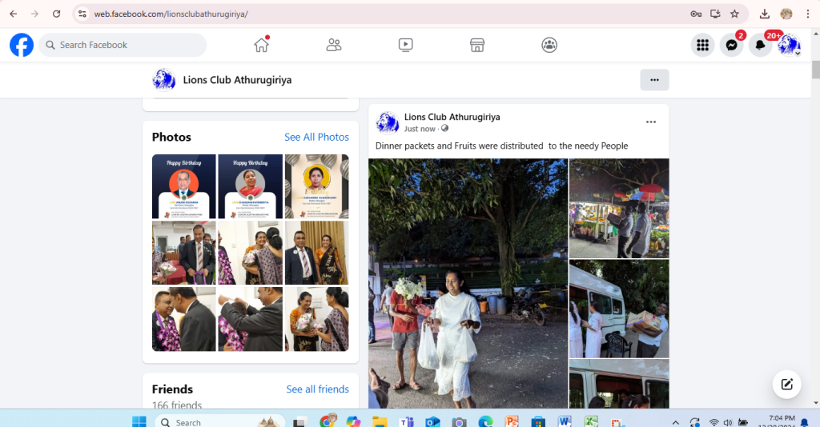Start a new message with floating compose icon
The image size is (820, 427).
(786, 385)
